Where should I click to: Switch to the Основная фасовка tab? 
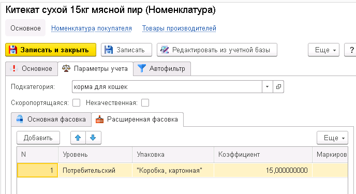[51, 120]
